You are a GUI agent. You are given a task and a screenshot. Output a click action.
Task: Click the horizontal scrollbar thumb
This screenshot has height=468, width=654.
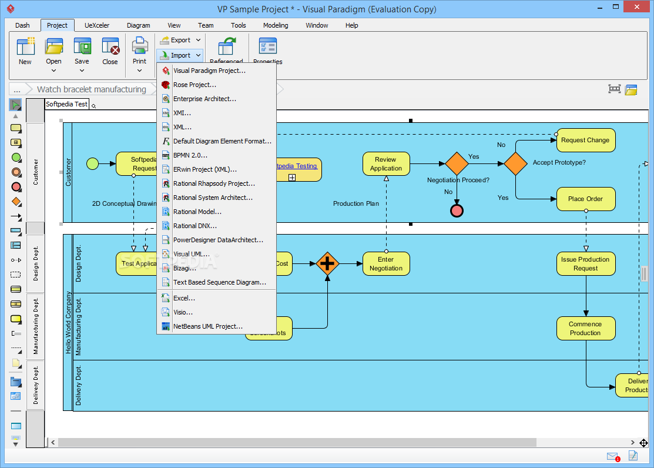click(297, 443)
